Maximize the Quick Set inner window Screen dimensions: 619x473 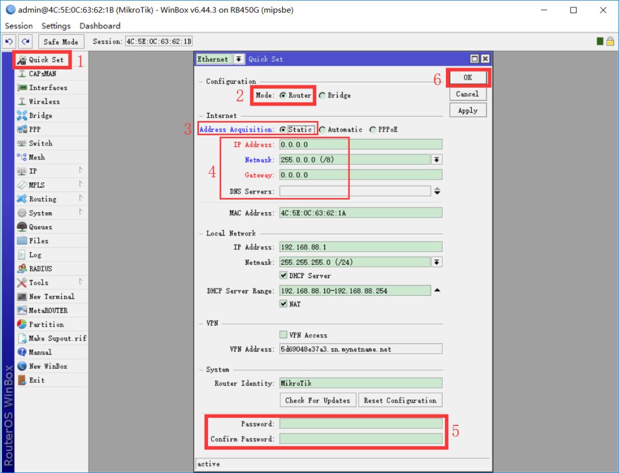pyautogui.click(x=475, y=59)
